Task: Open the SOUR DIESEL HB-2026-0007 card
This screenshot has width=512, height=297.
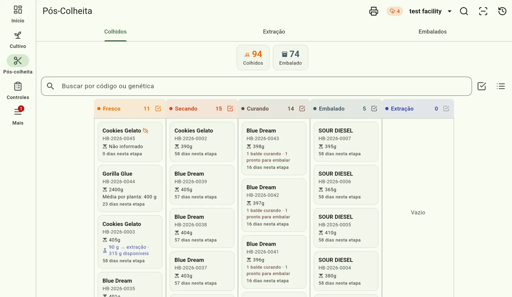Action: [346, 142]
